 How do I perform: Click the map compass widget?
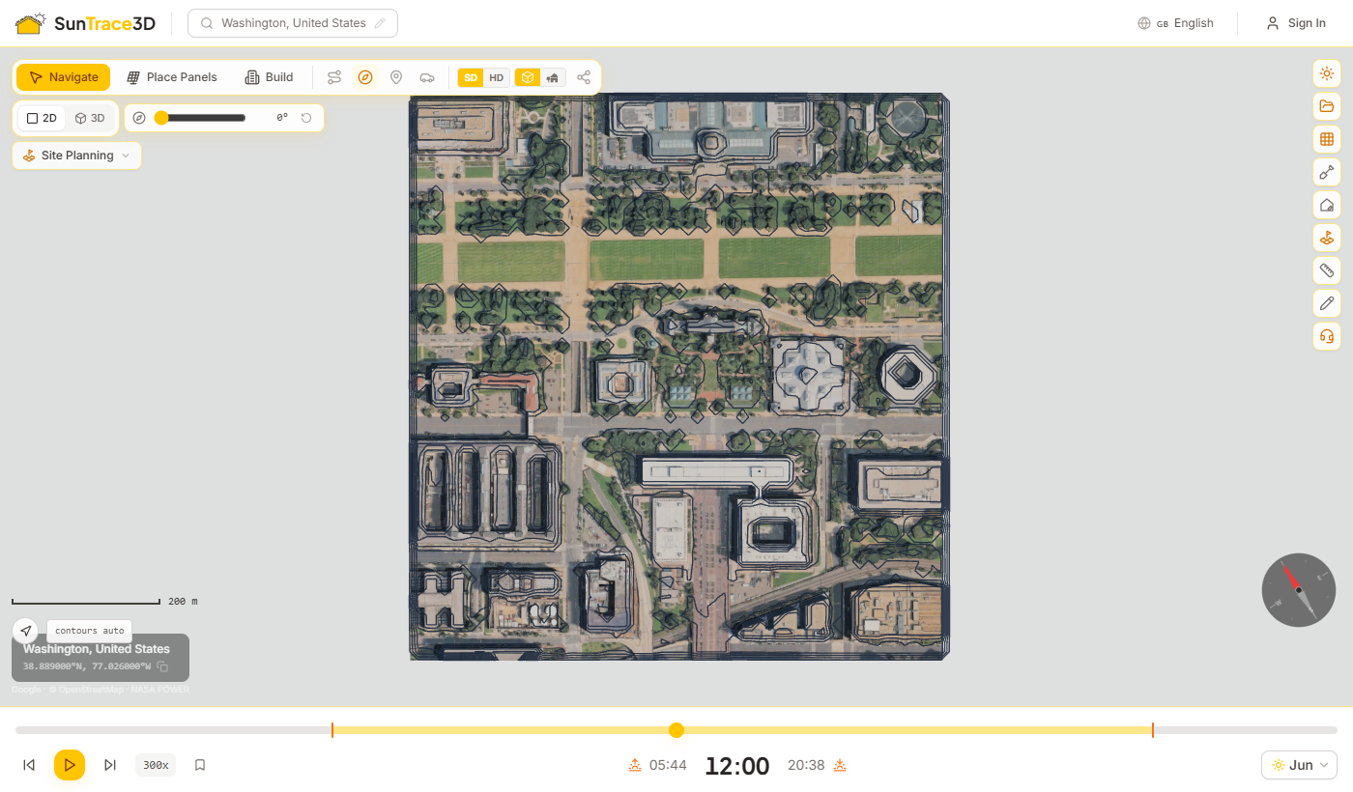click(1299, 589)
